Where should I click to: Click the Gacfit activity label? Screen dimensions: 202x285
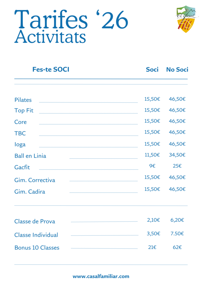22,167
